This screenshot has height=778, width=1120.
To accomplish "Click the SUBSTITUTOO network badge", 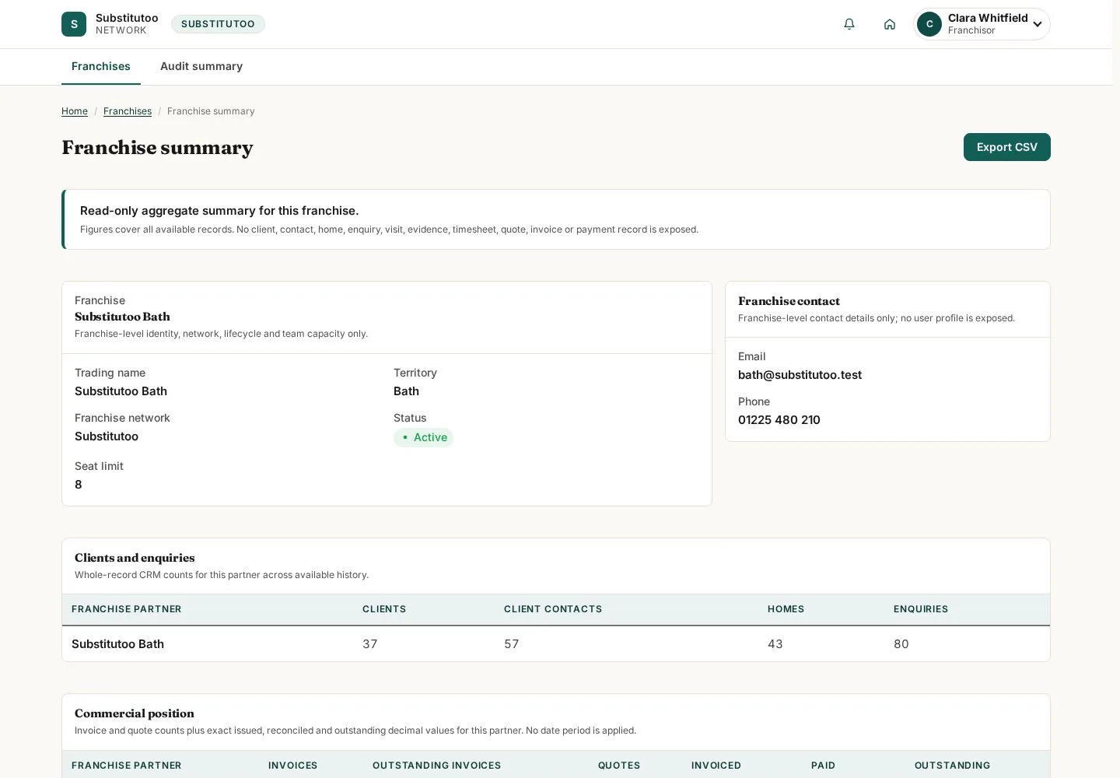I will coord(218,24).
